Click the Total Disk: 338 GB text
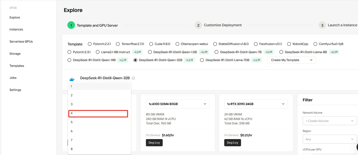 [x=237, y=123]
